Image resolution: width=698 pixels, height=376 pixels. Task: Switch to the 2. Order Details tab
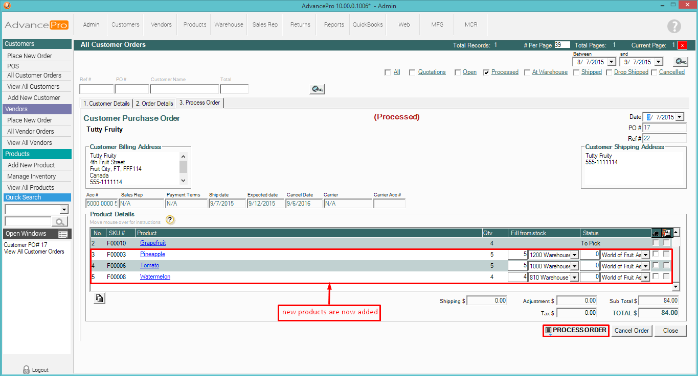(x=154, y=104)
